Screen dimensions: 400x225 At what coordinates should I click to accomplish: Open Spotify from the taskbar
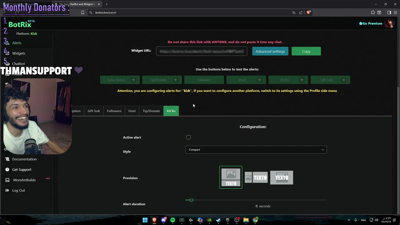point(172,220)
